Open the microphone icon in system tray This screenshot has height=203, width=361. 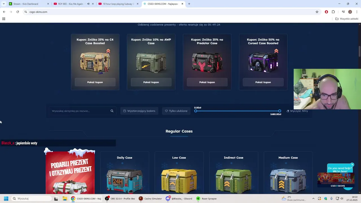pyautogui.click(x=331, y=198)
